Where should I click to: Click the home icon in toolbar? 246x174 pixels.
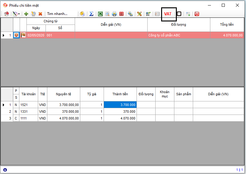click(6, 14)
